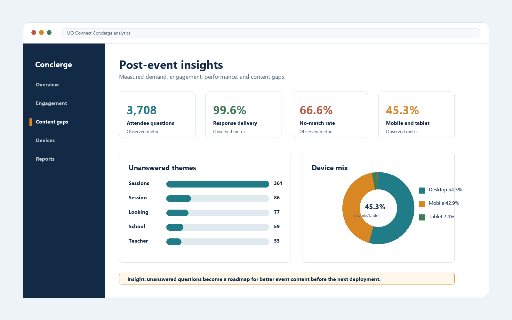512x320 pixels.
Task: Click the No-match rate label
Action: coord(317,123)
